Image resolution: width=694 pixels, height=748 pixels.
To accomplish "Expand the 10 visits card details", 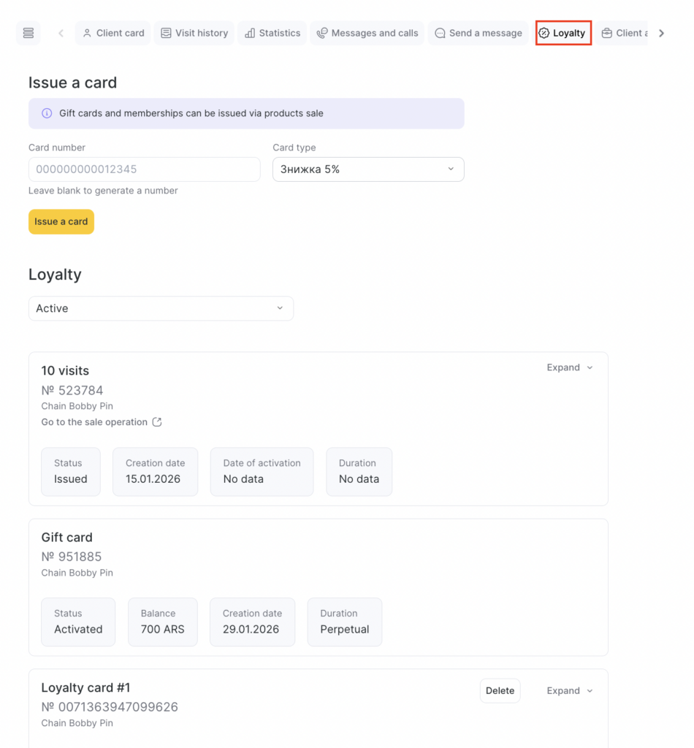I will pyautogui.click(x=570, y=367).
